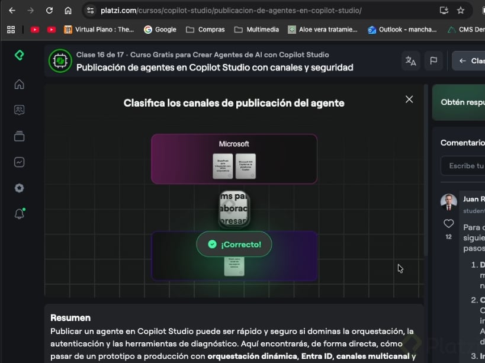Image resolution: width=485 pixels, height=363 pixels.
Task: Focus the Escribe tu comment field
Action: pyautogui.click(x=463, y=166)
